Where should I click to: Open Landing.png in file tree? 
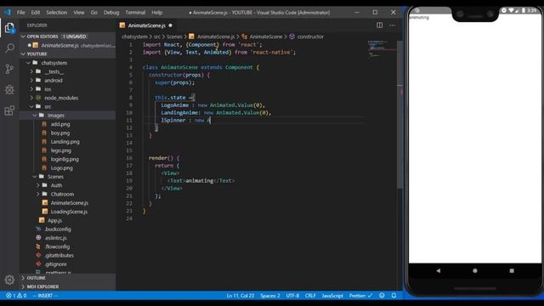[65, 142]
